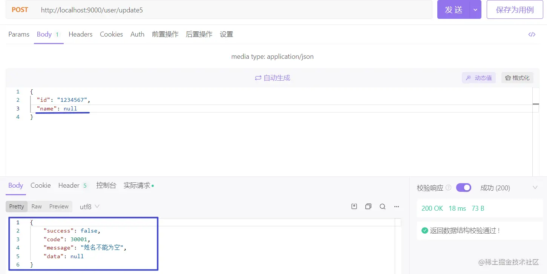This screenshot has width=547, height=274.
Task: Open the code generation icon
Action: (x=532, y=34)
